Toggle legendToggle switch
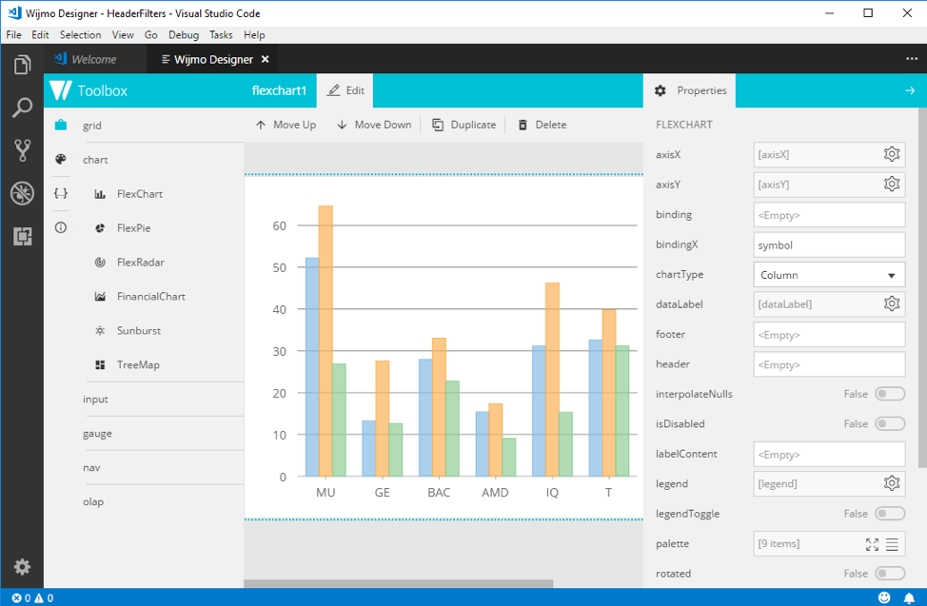 coord(890,514)
